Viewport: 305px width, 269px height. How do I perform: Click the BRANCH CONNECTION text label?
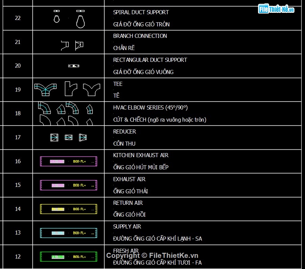[x=140, y=36]
